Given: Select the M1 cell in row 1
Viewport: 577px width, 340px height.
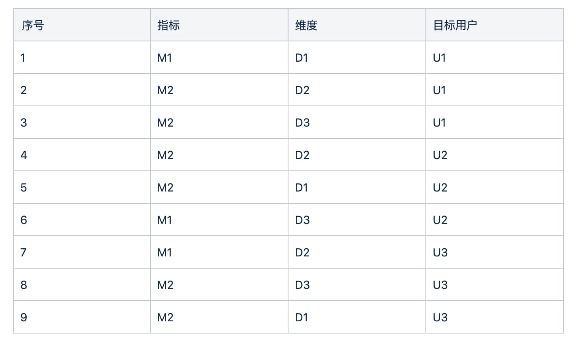Looking at the screenshot, I should tap(165, 58).
